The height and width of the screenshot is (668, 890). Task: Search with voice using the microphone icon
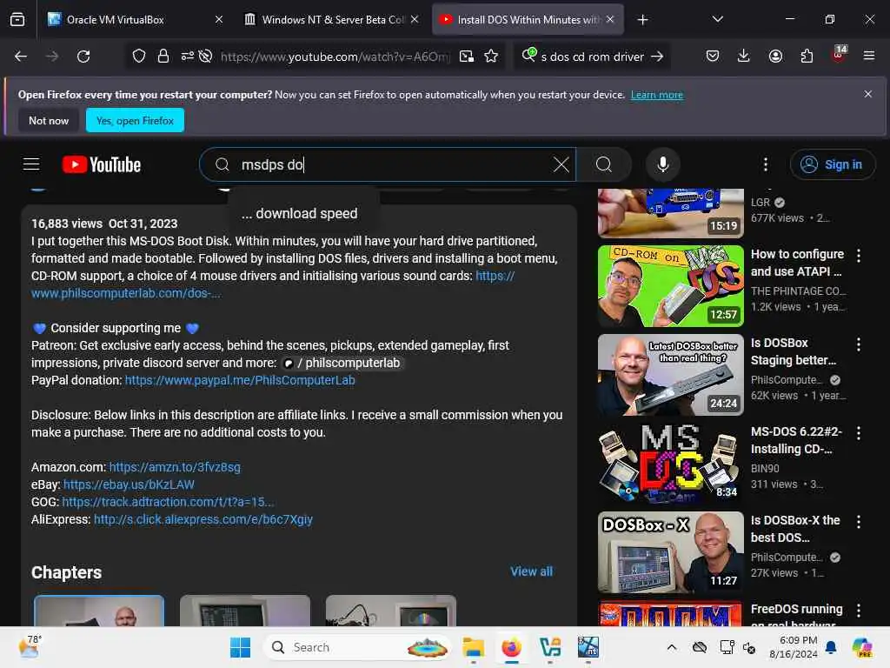pos(662,164)
